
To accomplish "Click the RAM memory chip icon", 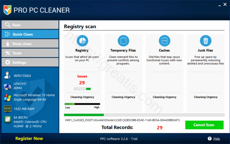I will click(x=8, y=109).
